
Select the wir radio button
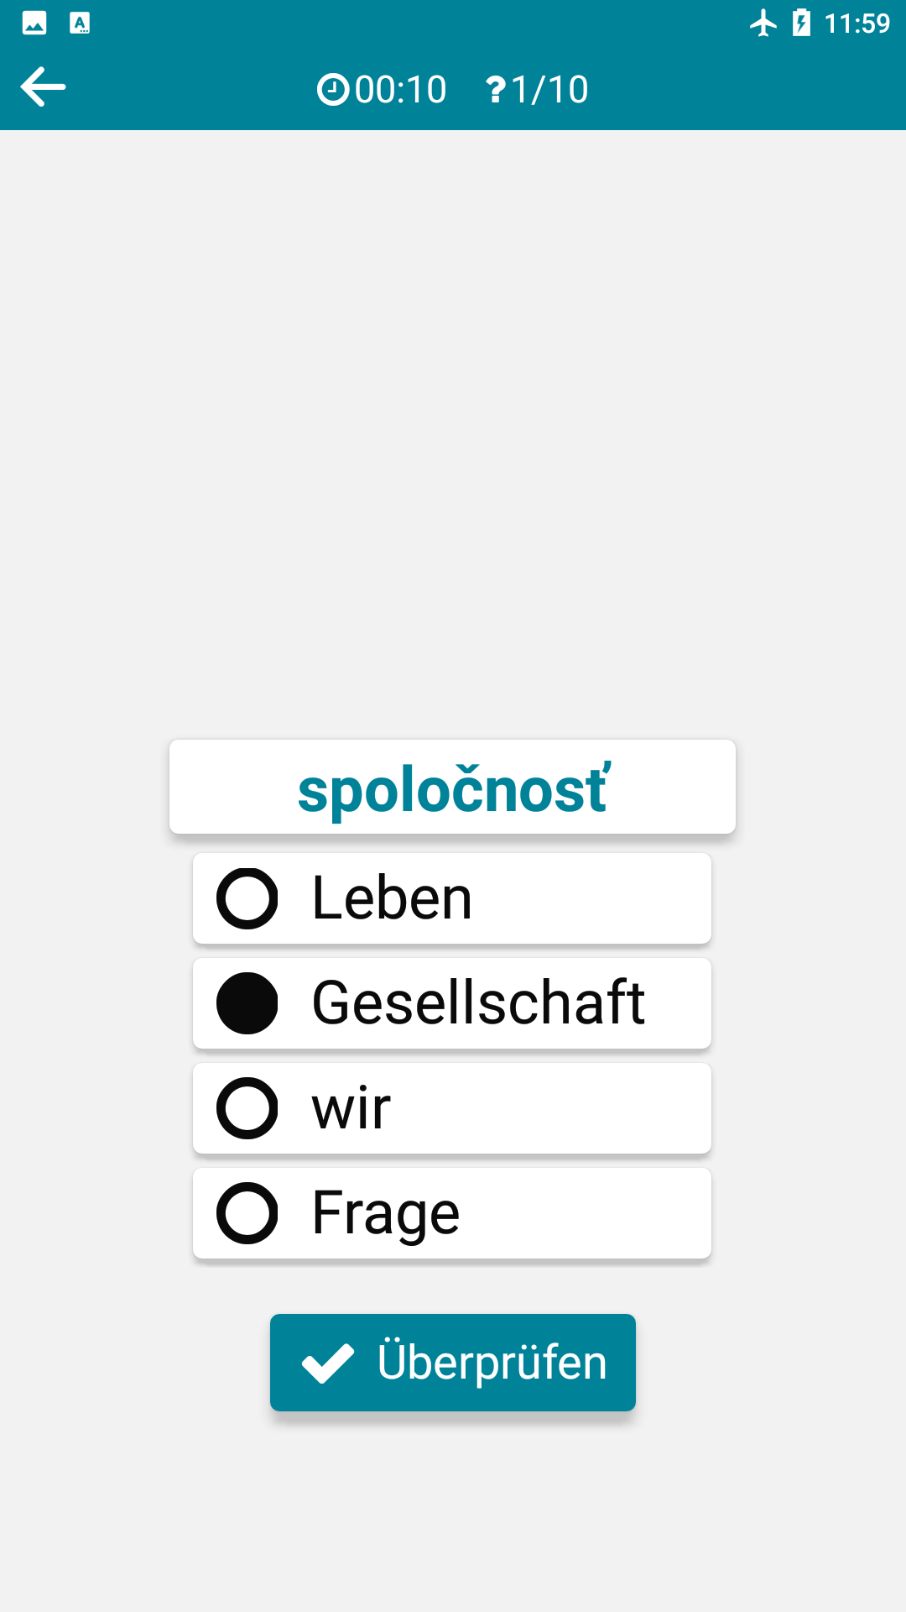[x=247, y=1108]
